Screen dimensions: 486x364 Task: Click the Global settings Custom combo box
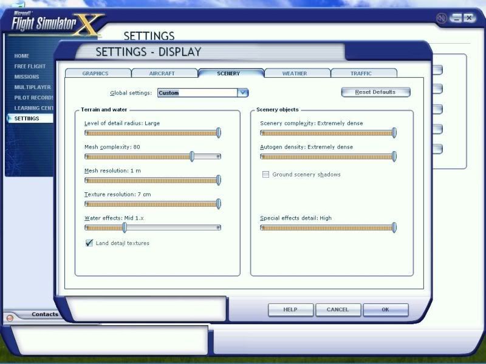point(197,93)
